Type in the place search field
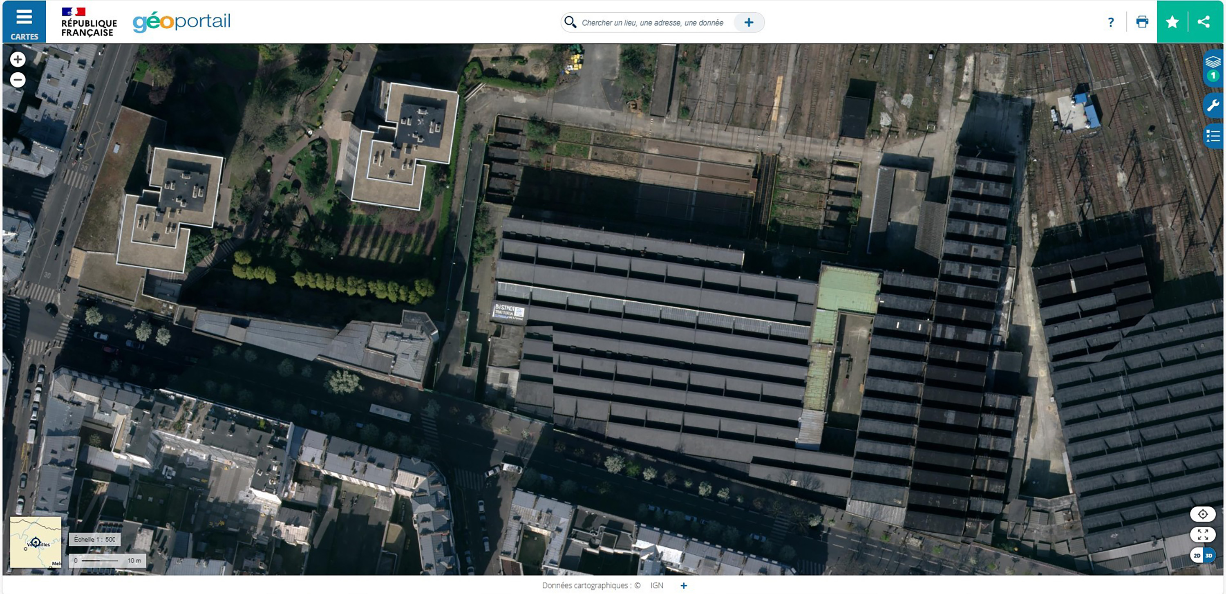The width and height of the screenshot is (1226, 594). click(x=652, y=22)
